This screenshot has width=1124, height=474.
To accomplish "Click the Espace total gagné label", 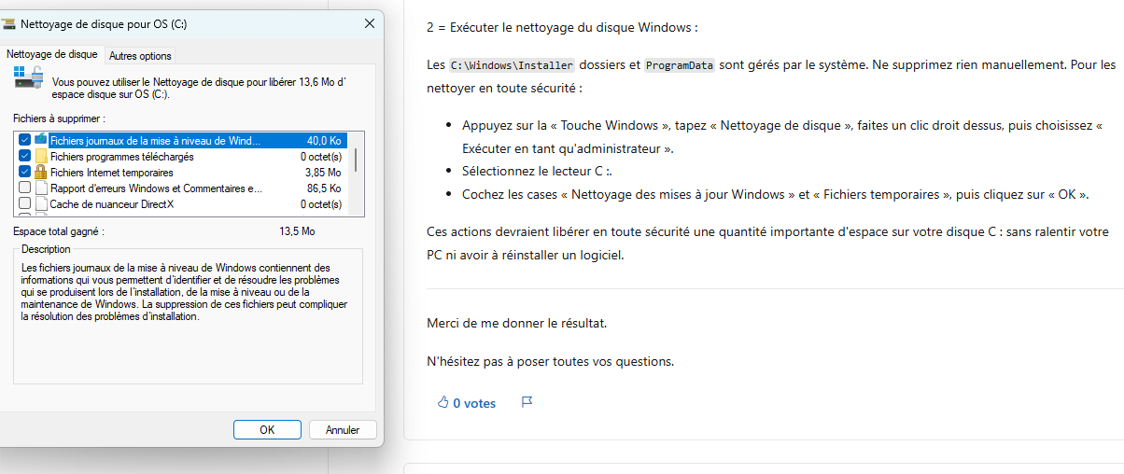I will pyautogui.click(x=59, y=230).
